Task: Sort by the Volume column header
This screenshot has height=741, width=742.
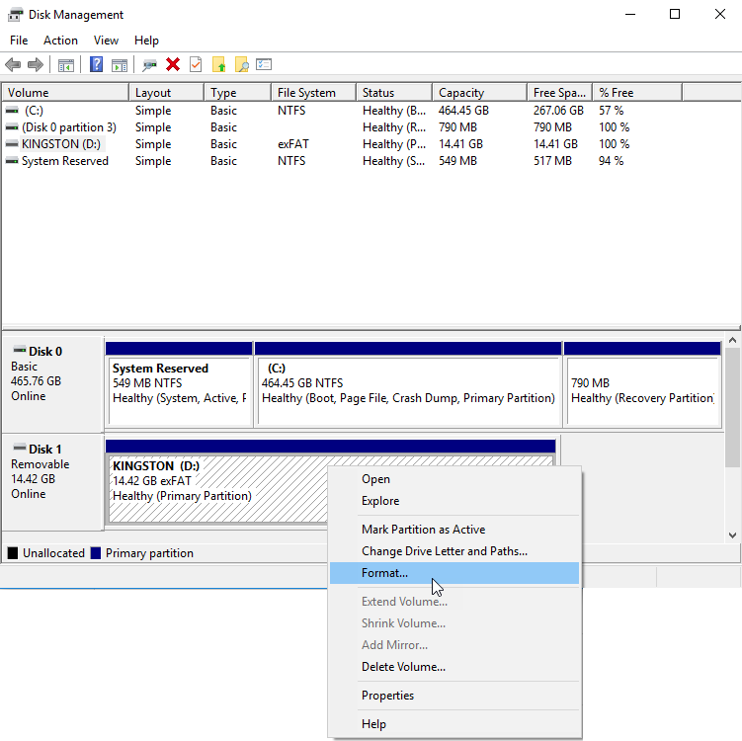Action: [65, 92]
